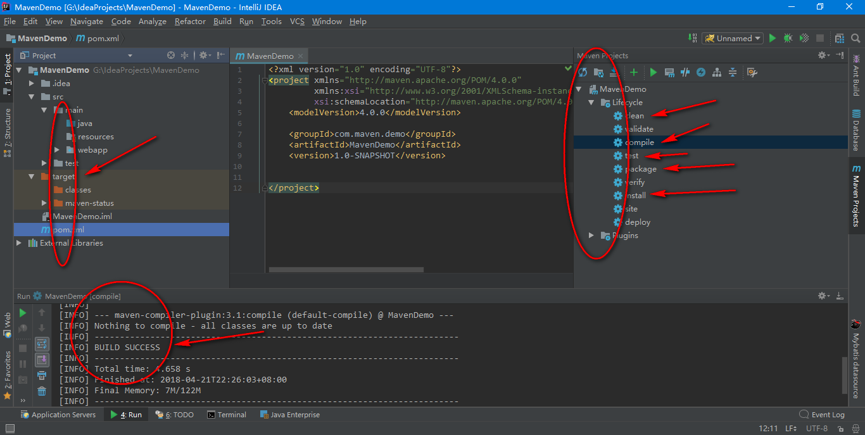Open Maven Projects panel gear menu

point(823,56)
